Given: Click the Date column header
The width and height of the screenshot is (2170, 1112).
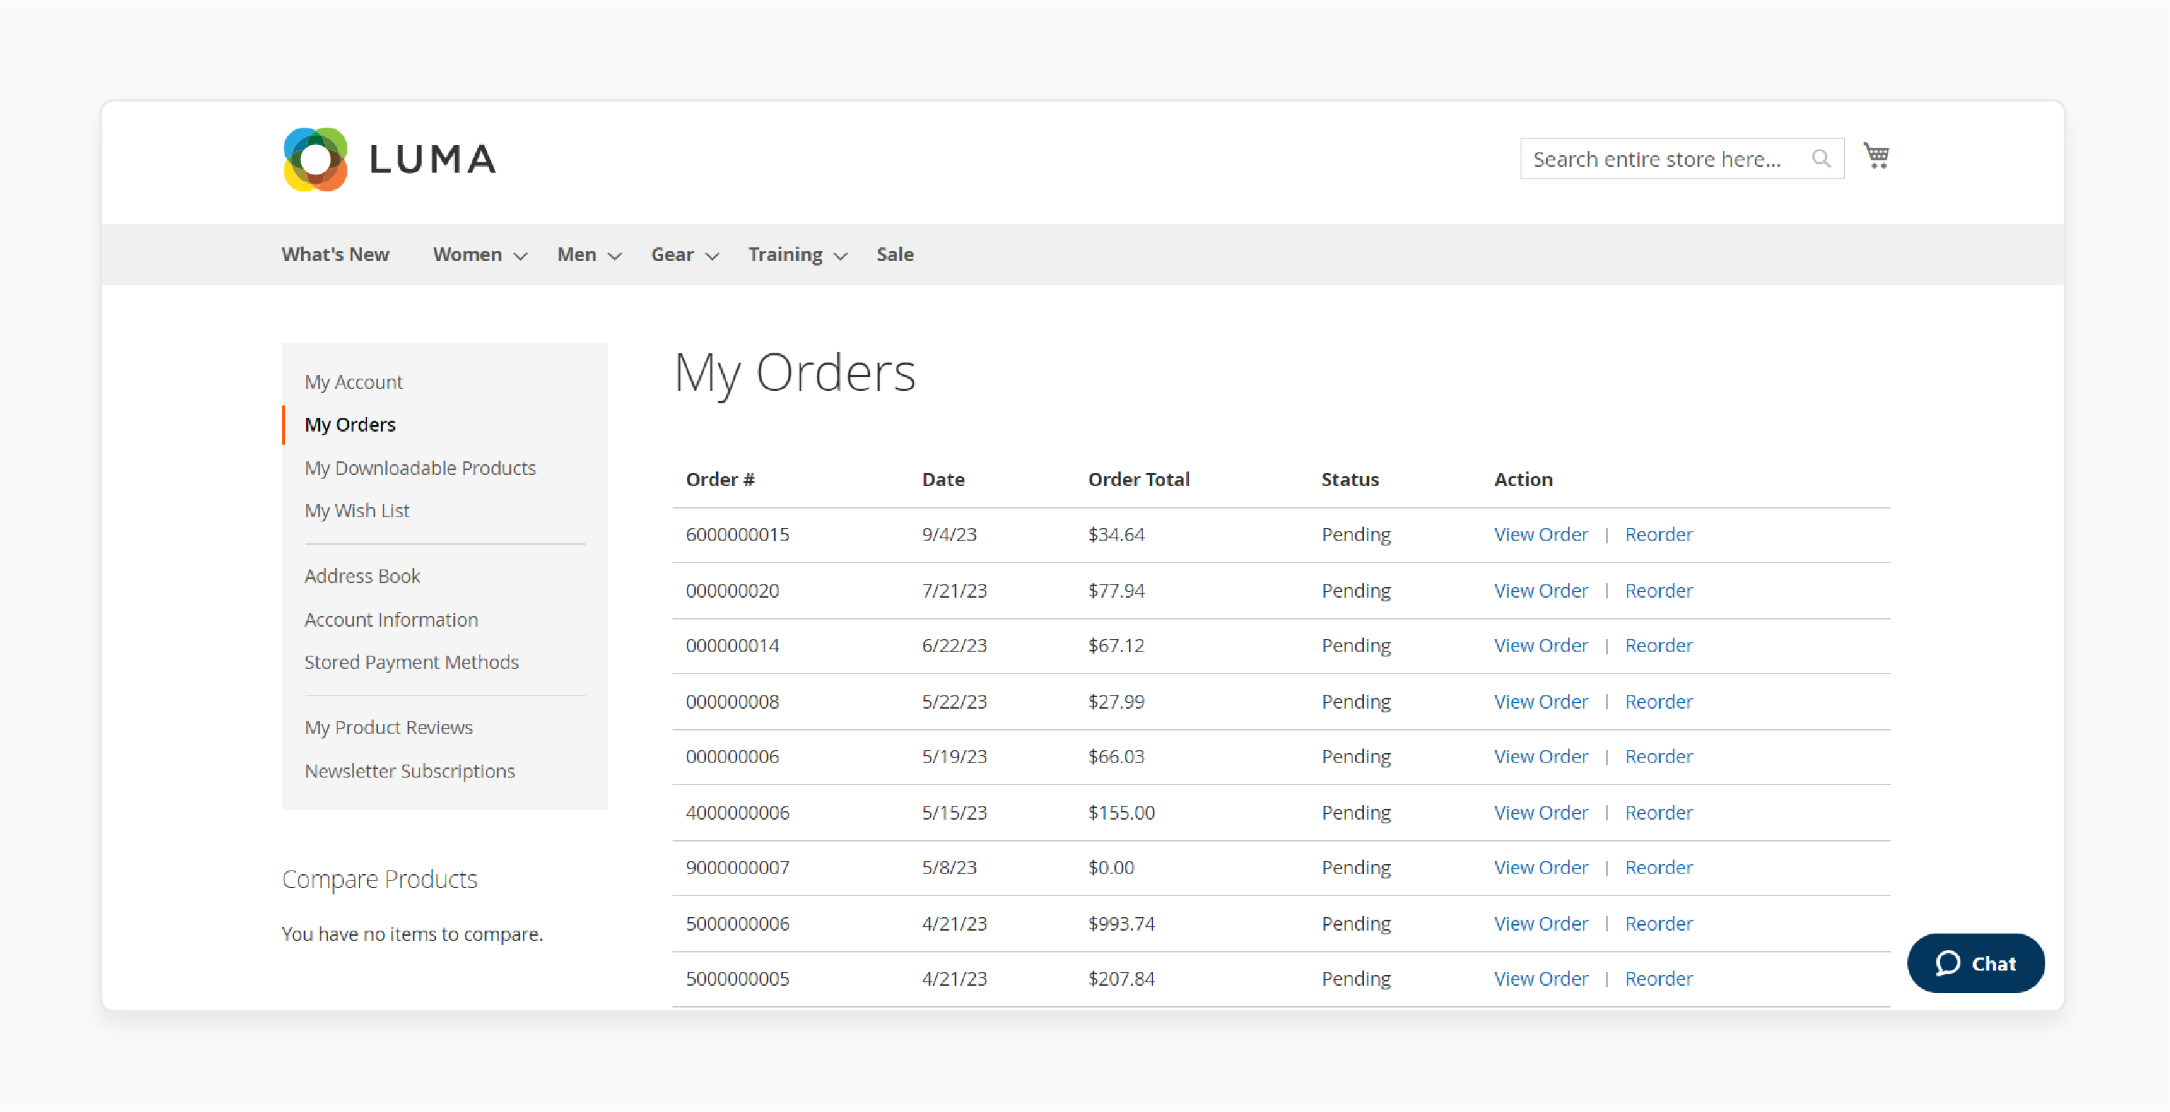Looking at the screenshot, I should (x=943, y=479).
